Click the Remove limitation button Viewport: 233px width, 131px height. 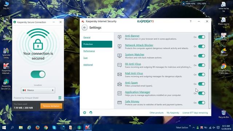tap(51, 106)
